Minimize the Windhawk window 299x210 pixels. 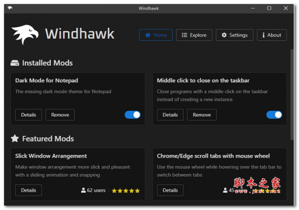[253, 8]
